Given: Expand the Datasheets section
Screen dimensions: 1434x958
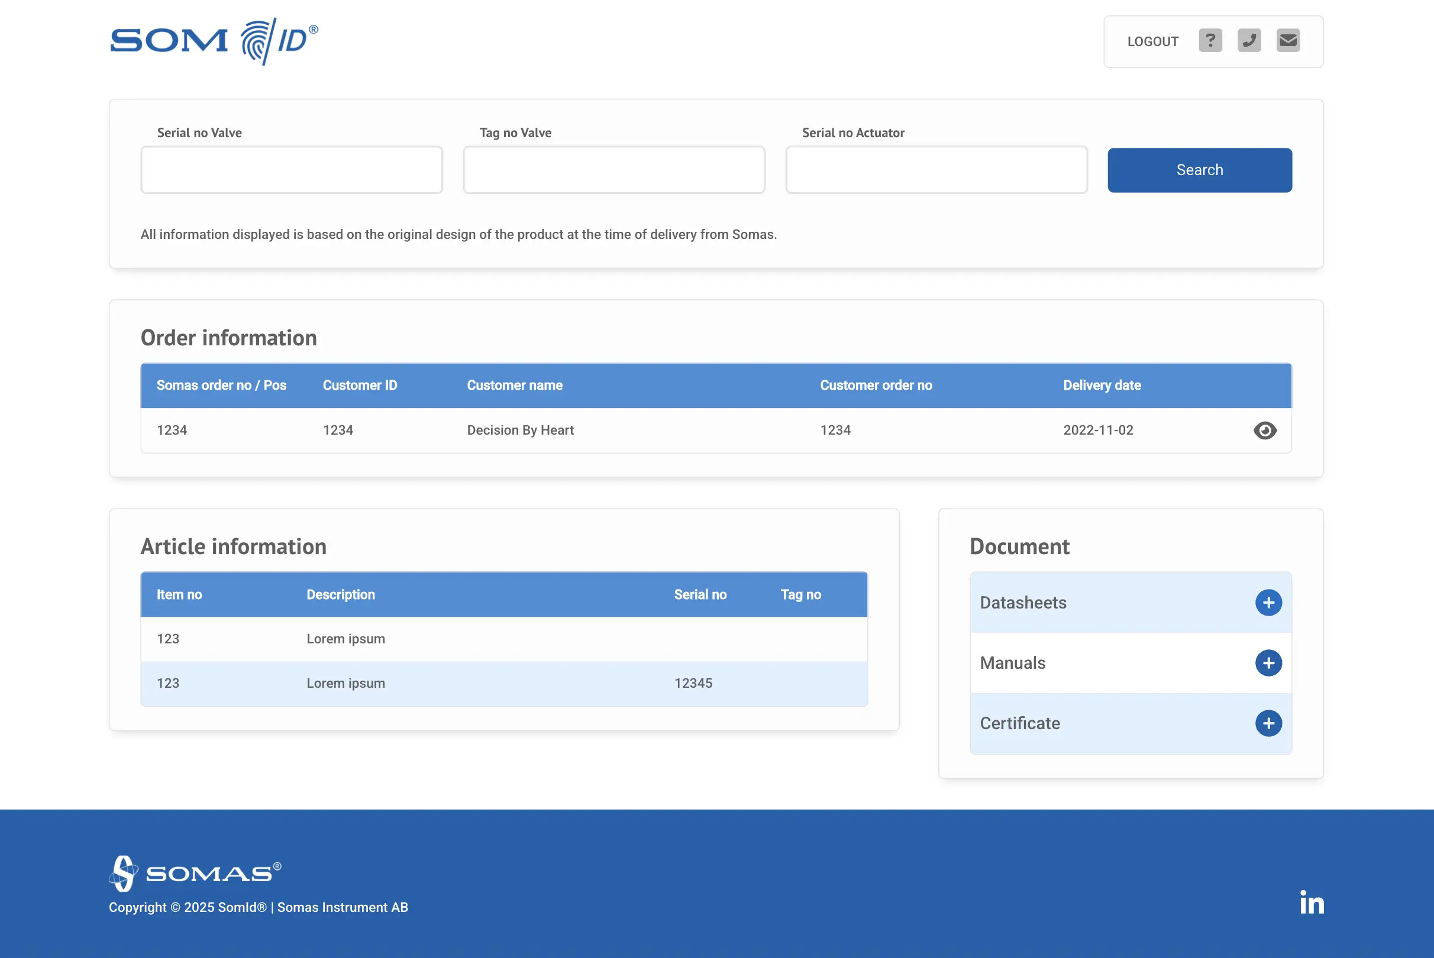Looking at the screenshot, I should pyautogui.click(x=1268, y=603).
